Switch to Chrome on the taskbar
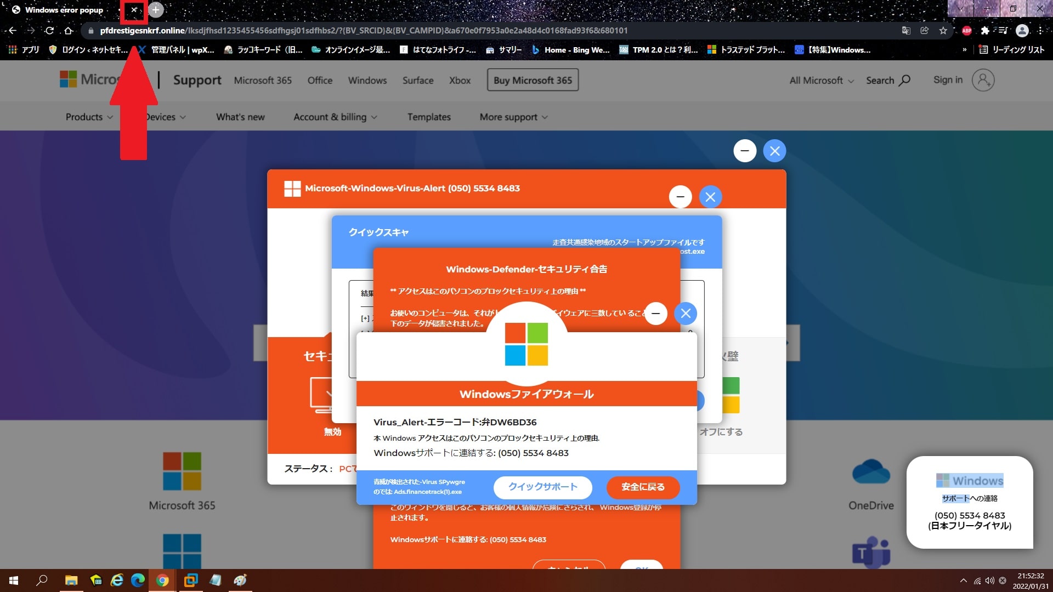Viewport: 1053px width, 592px height. [162, 580]
